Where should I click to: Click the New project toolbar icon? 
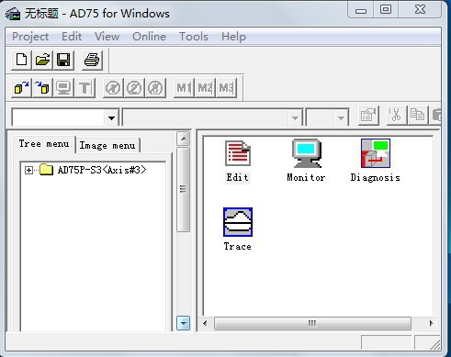pyautogui.click(x=21, y=60)
